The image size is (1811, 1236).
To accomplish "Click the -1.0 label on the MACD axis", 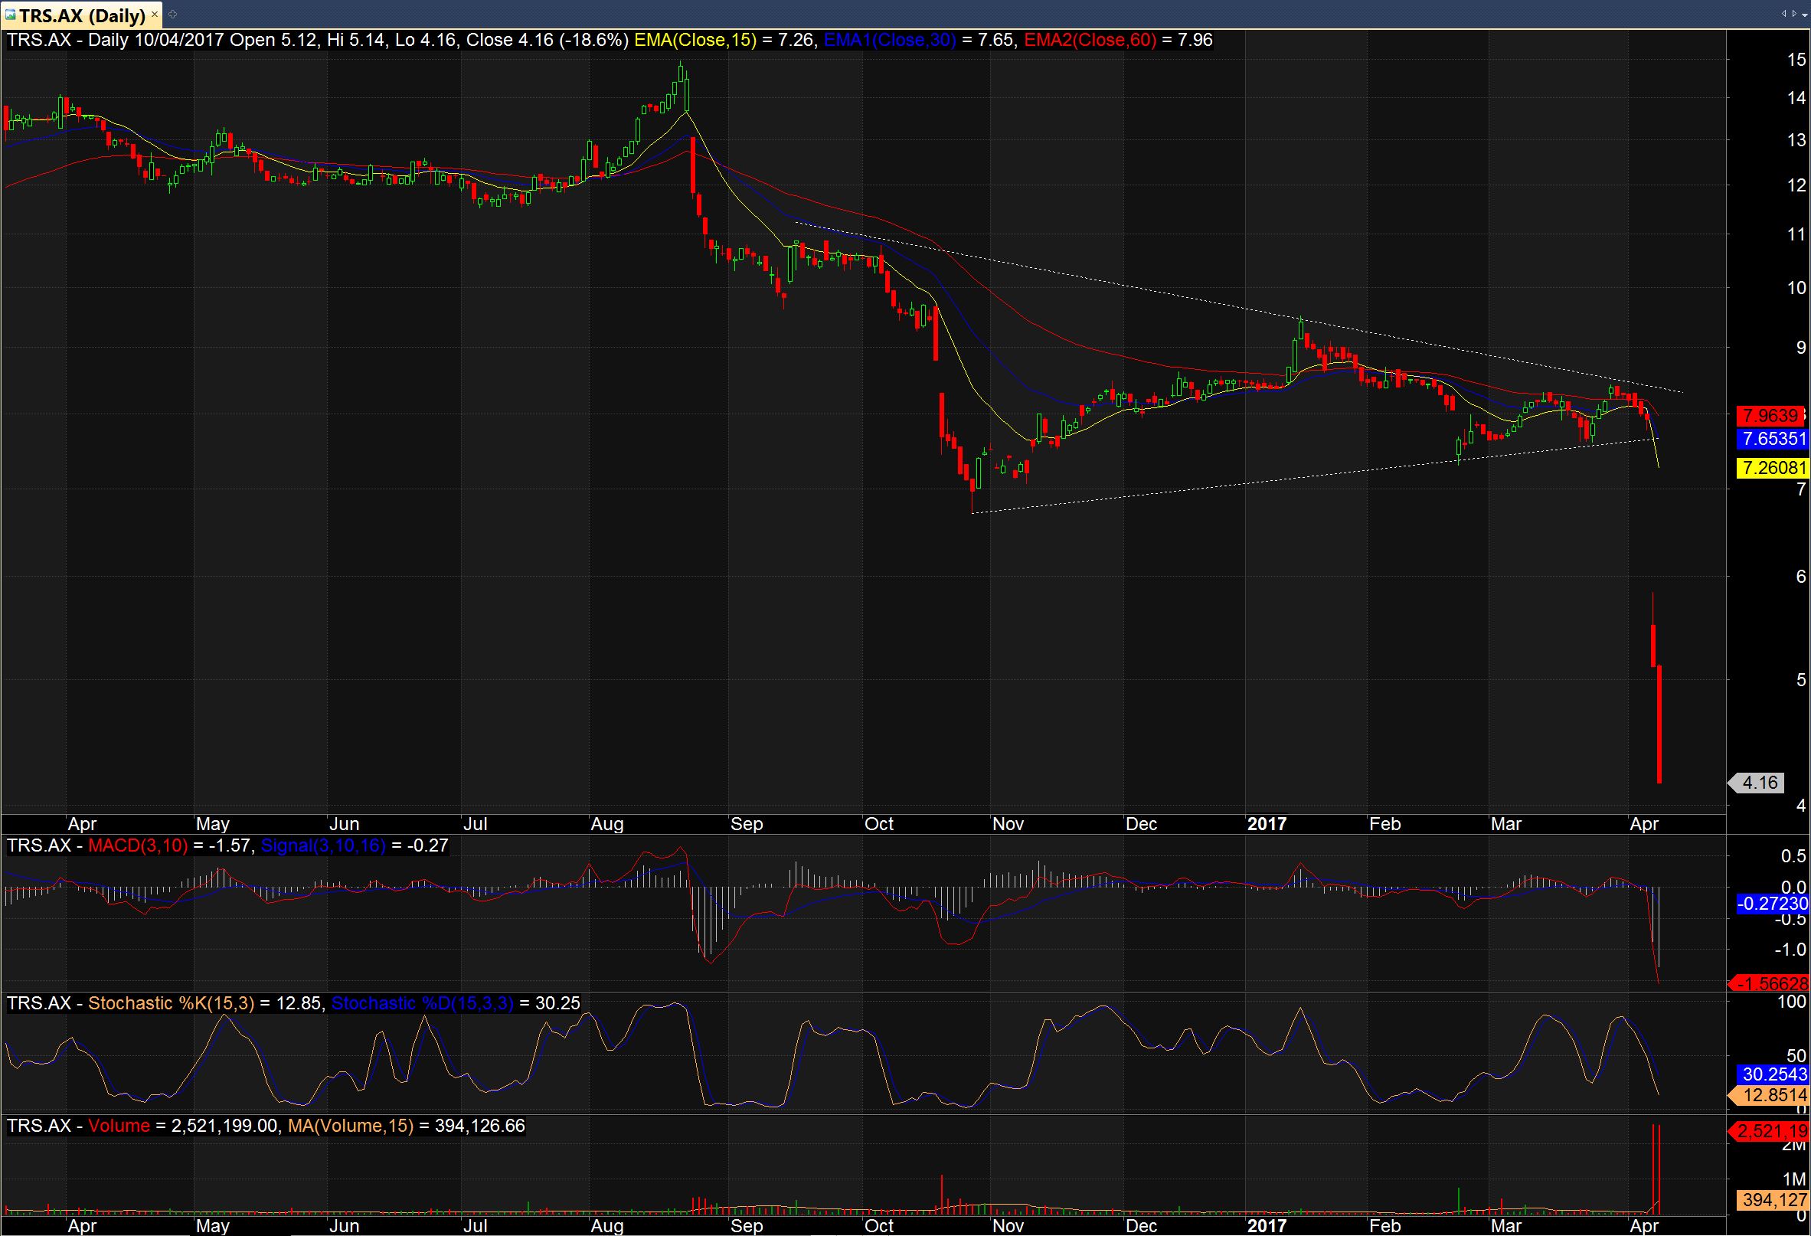I will (1790, 950).
